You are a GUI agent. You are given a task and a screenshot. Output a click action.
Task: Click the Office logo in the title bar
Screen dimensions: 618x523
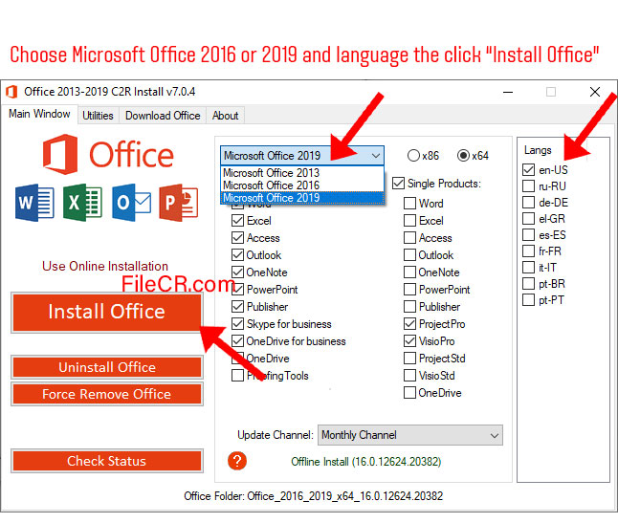(x=11, y=92)
